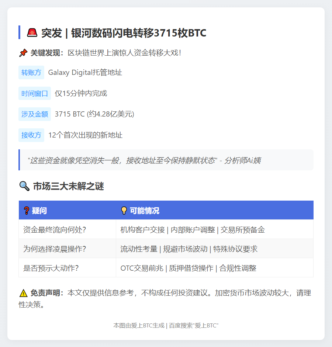Viewport: 332px width, 347px height.
Task: Select the 涉及金额 label tag
Action: pos(35,114)
